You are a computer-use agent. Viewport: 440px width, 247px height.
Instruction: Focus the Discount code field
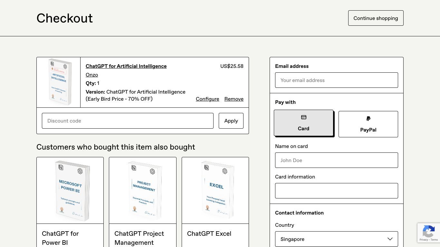click(x=128, y=121)
